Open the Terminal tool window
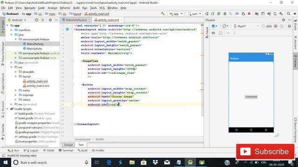298x167 pixels. point(66,150)
